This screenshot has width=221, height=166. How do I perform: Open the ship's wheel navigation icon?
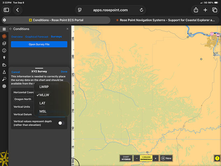[x=4, y=36]
